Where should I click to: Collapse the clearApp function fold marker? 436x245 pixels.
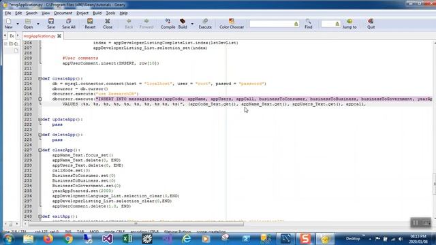(x=40, y=150)
